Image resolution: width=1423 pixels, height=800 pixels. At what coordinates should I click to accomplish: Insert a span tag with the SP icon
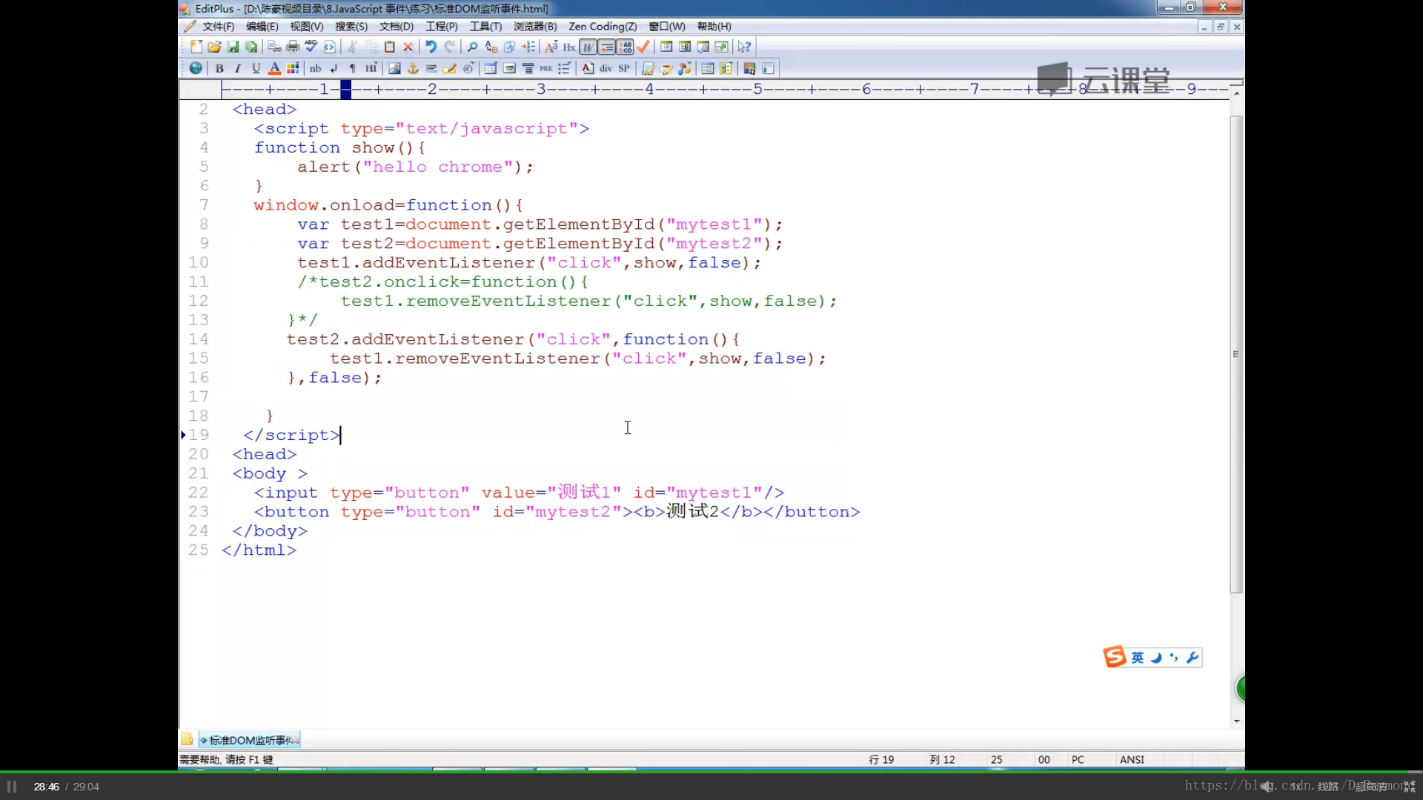(x=624, y=68)
